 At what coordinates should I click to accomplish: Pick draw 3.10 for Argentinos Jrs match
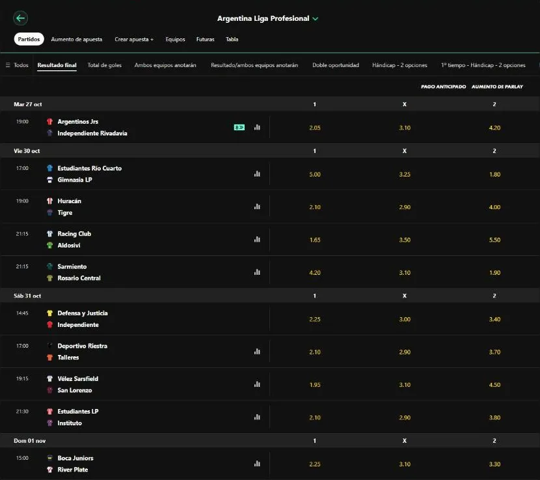(405, 128)
